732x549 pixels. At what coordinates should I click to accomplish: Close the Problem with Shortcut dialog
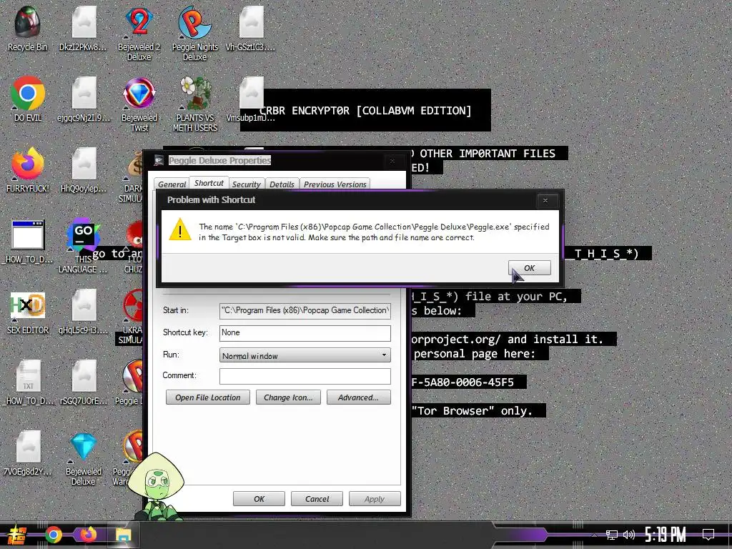click(545, 200)
